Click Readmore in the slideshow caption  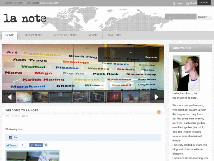pos(151,57)
